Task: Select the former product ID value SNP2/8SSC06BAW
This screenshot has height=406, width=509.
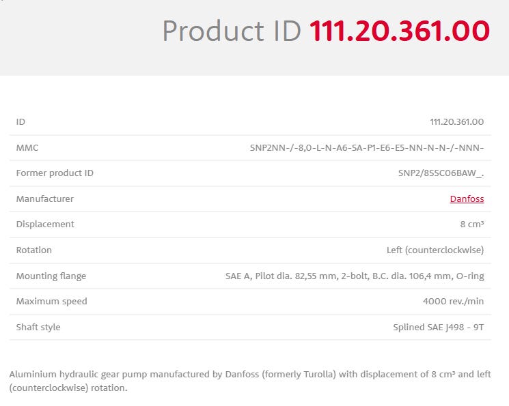Action: click(x=441, y=173)
